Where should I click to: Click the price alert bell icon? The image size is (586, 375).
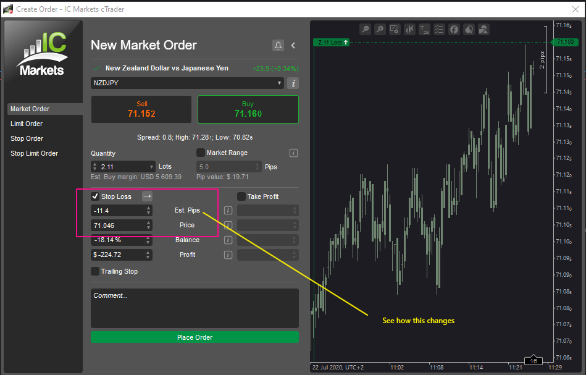[x=278, y=45]
